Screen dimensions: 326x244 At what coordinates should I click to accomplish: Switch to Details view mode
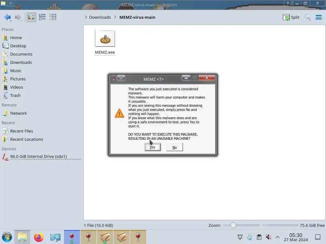pos(53,17)
